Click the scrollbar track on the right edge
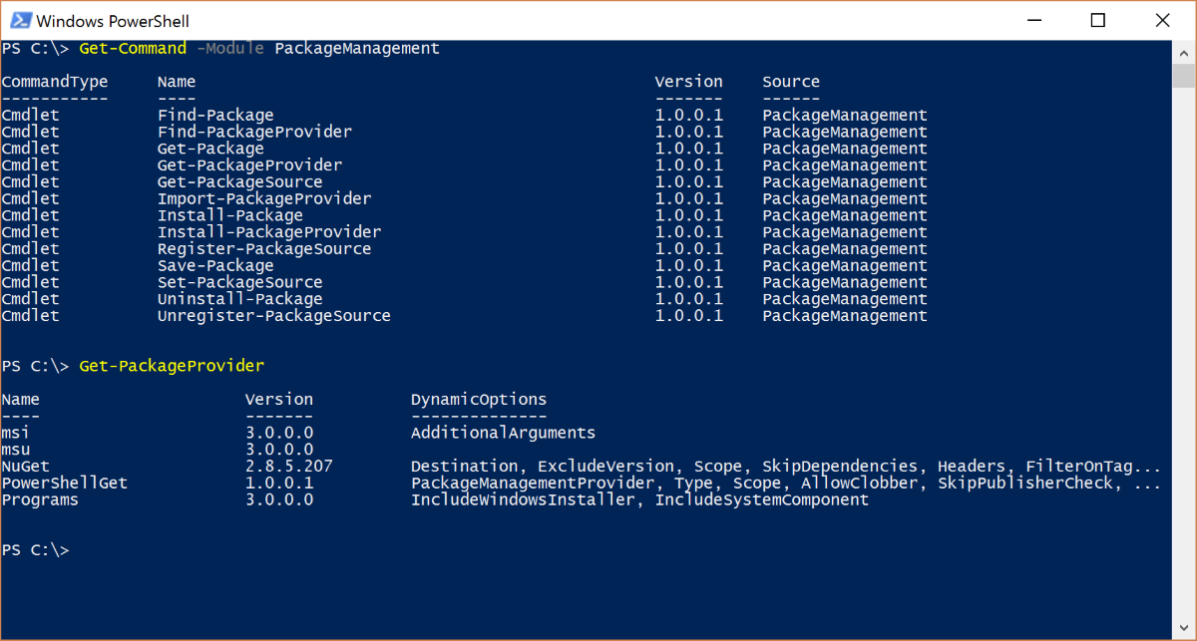 1185,349
